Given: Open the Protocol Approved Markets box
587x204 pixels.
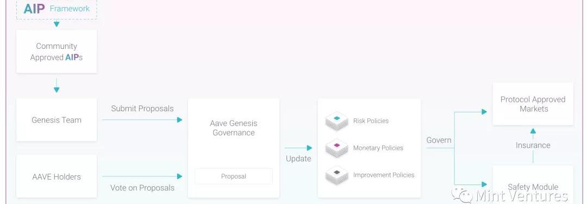Looking at the screenshot, I should point(533,104).
